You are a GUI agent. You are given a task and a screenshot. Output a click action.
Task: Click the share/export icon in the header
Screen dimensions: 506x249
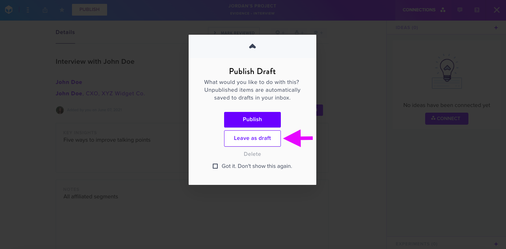(45, 10)
